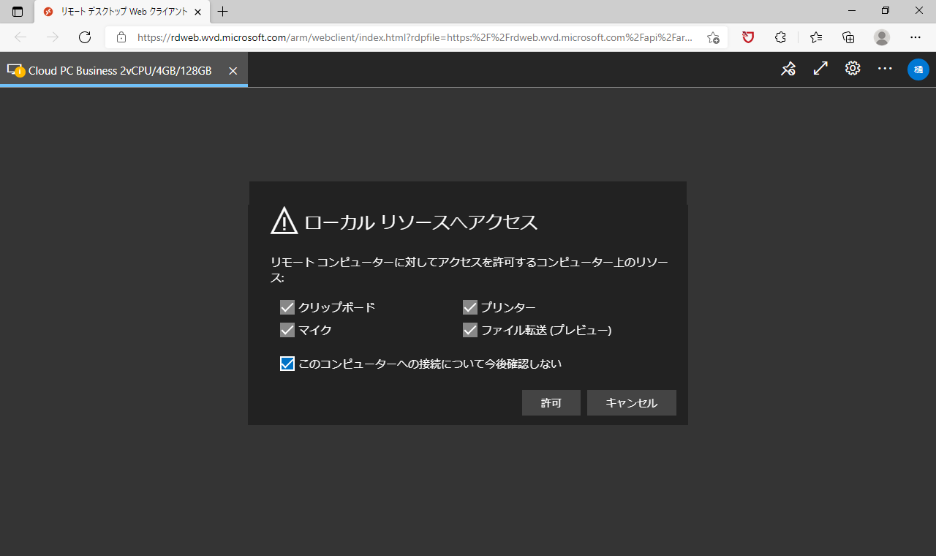Select the リモート デスクトップ Web クライアント browser tab
This screenshot has width=936, height=556.
(122, 12)
